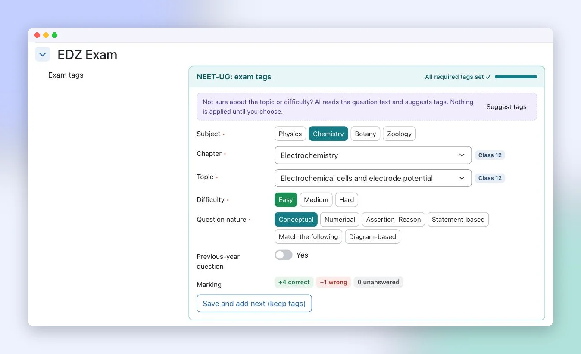Choose Statement-based question nature
The image size is (581, 354).
458,219
